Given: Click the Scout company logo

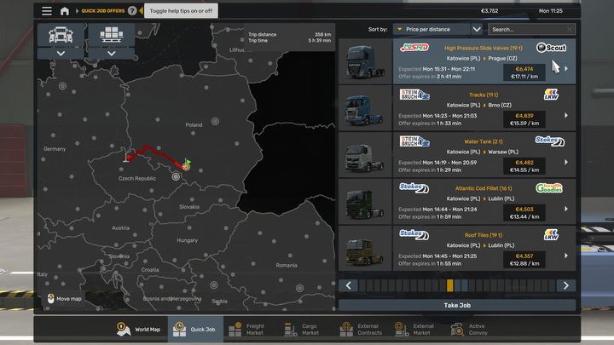Looking at the screenshot, I should 551,48.
